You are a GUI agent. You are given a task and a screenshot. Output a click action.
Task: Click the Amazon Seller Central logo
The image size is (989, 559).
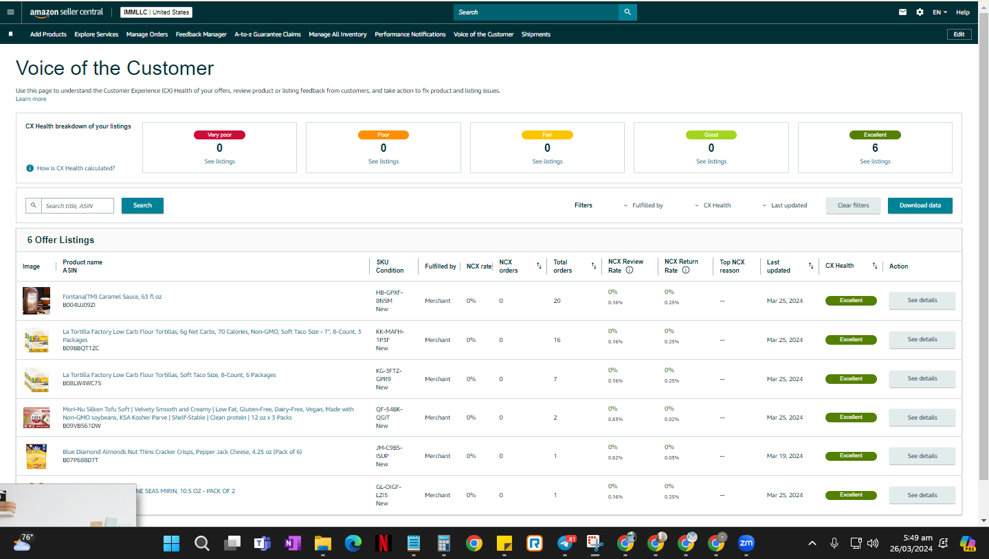(x=67, y=12)
